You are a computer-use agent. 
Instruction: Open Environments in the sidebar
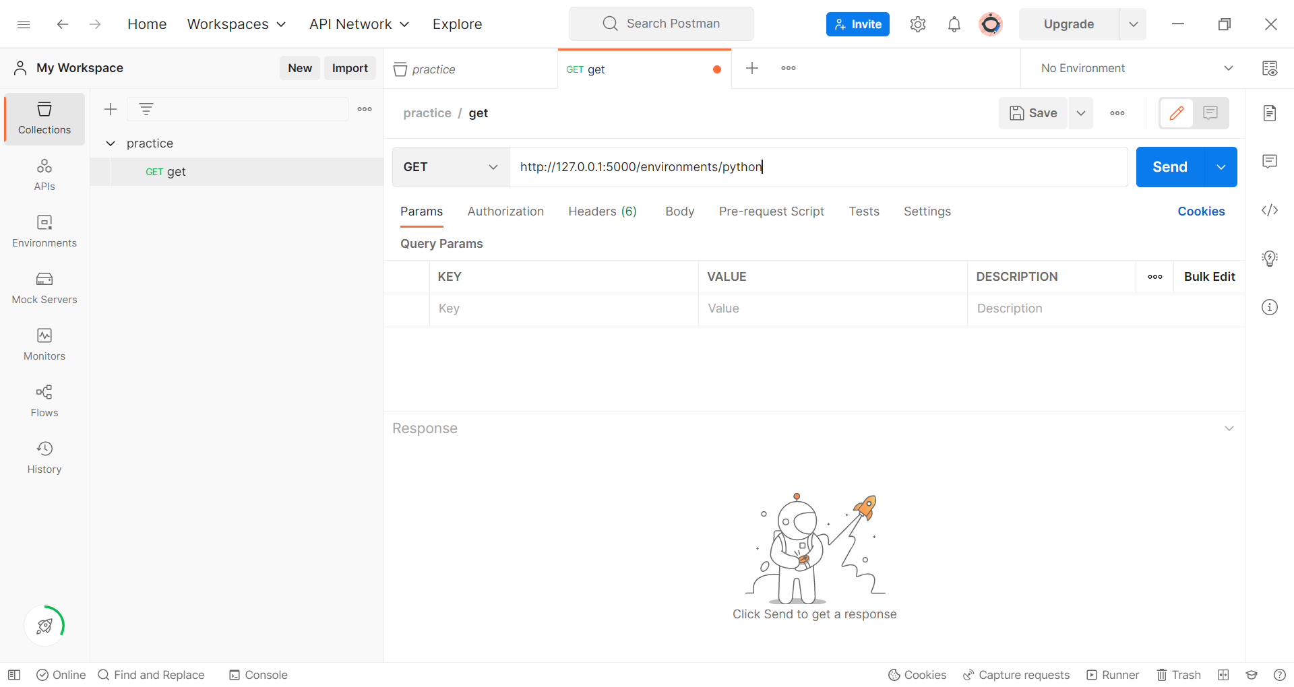[44, 232]
